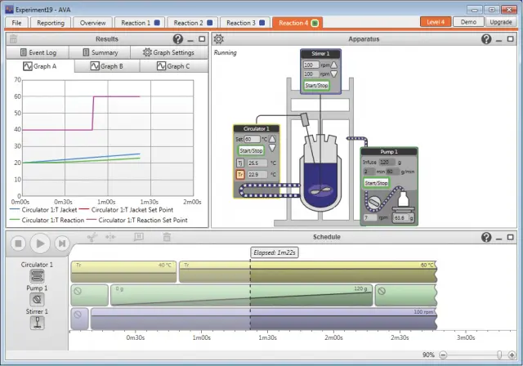Open the Overview tab
Viewport: 523px width, 366px height.
point(92,23)
